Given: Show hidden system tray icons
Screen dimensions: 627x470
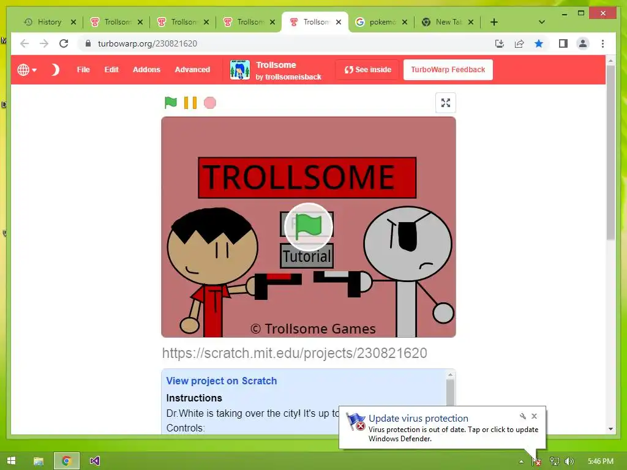Looking at the screenshot, I should pyautogui.click(x=521, y=461).
